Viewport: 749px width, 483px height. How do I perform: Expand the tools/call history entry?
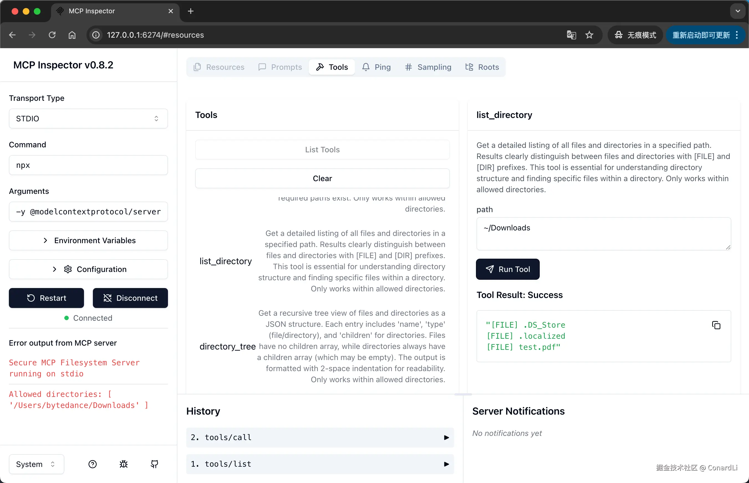320,438
